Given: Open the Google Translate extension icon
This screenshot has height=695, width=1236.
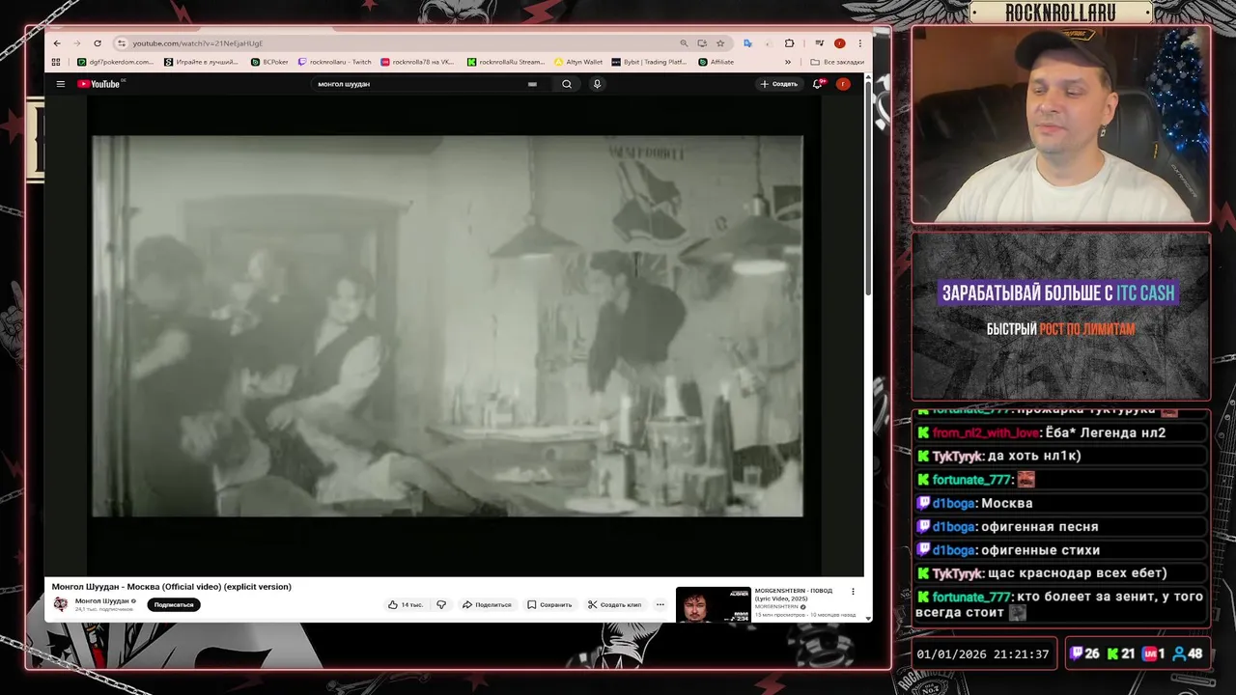Looking at the screenshot, I should [x=747, y=43].
